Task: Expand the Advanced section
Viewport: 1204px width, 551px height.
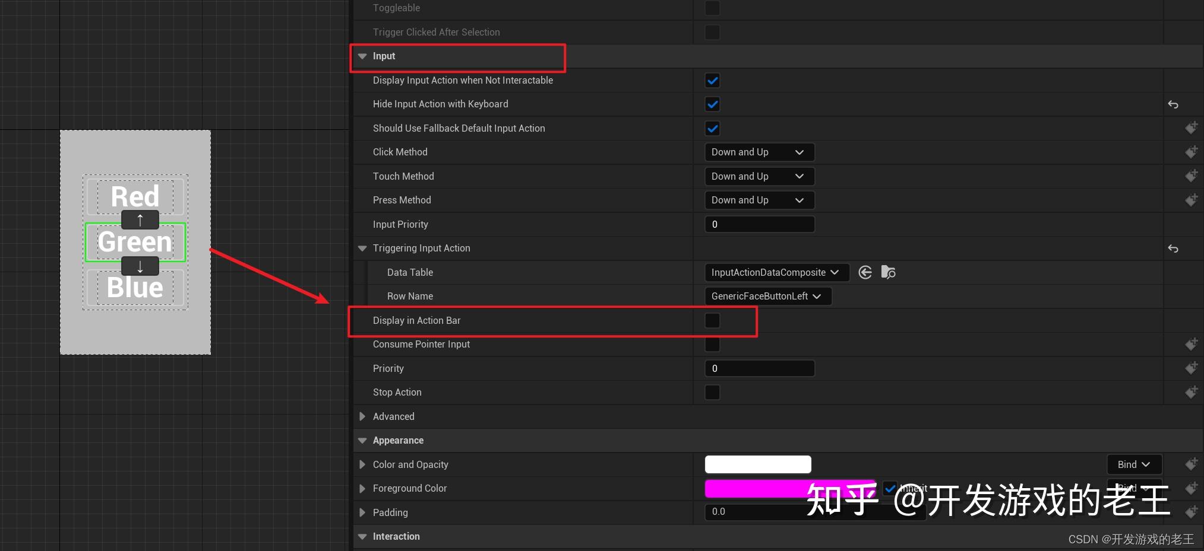Action: [362, 416]
